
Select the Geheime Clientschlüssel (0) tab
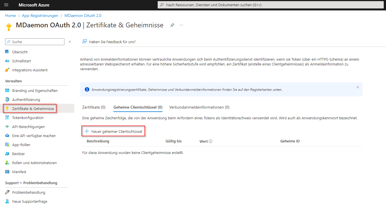pyautogui.click(x=138, y=107)
